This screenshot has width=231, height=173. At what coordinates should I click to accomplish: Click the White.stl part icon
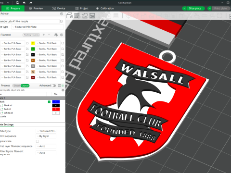coord(2,113)
